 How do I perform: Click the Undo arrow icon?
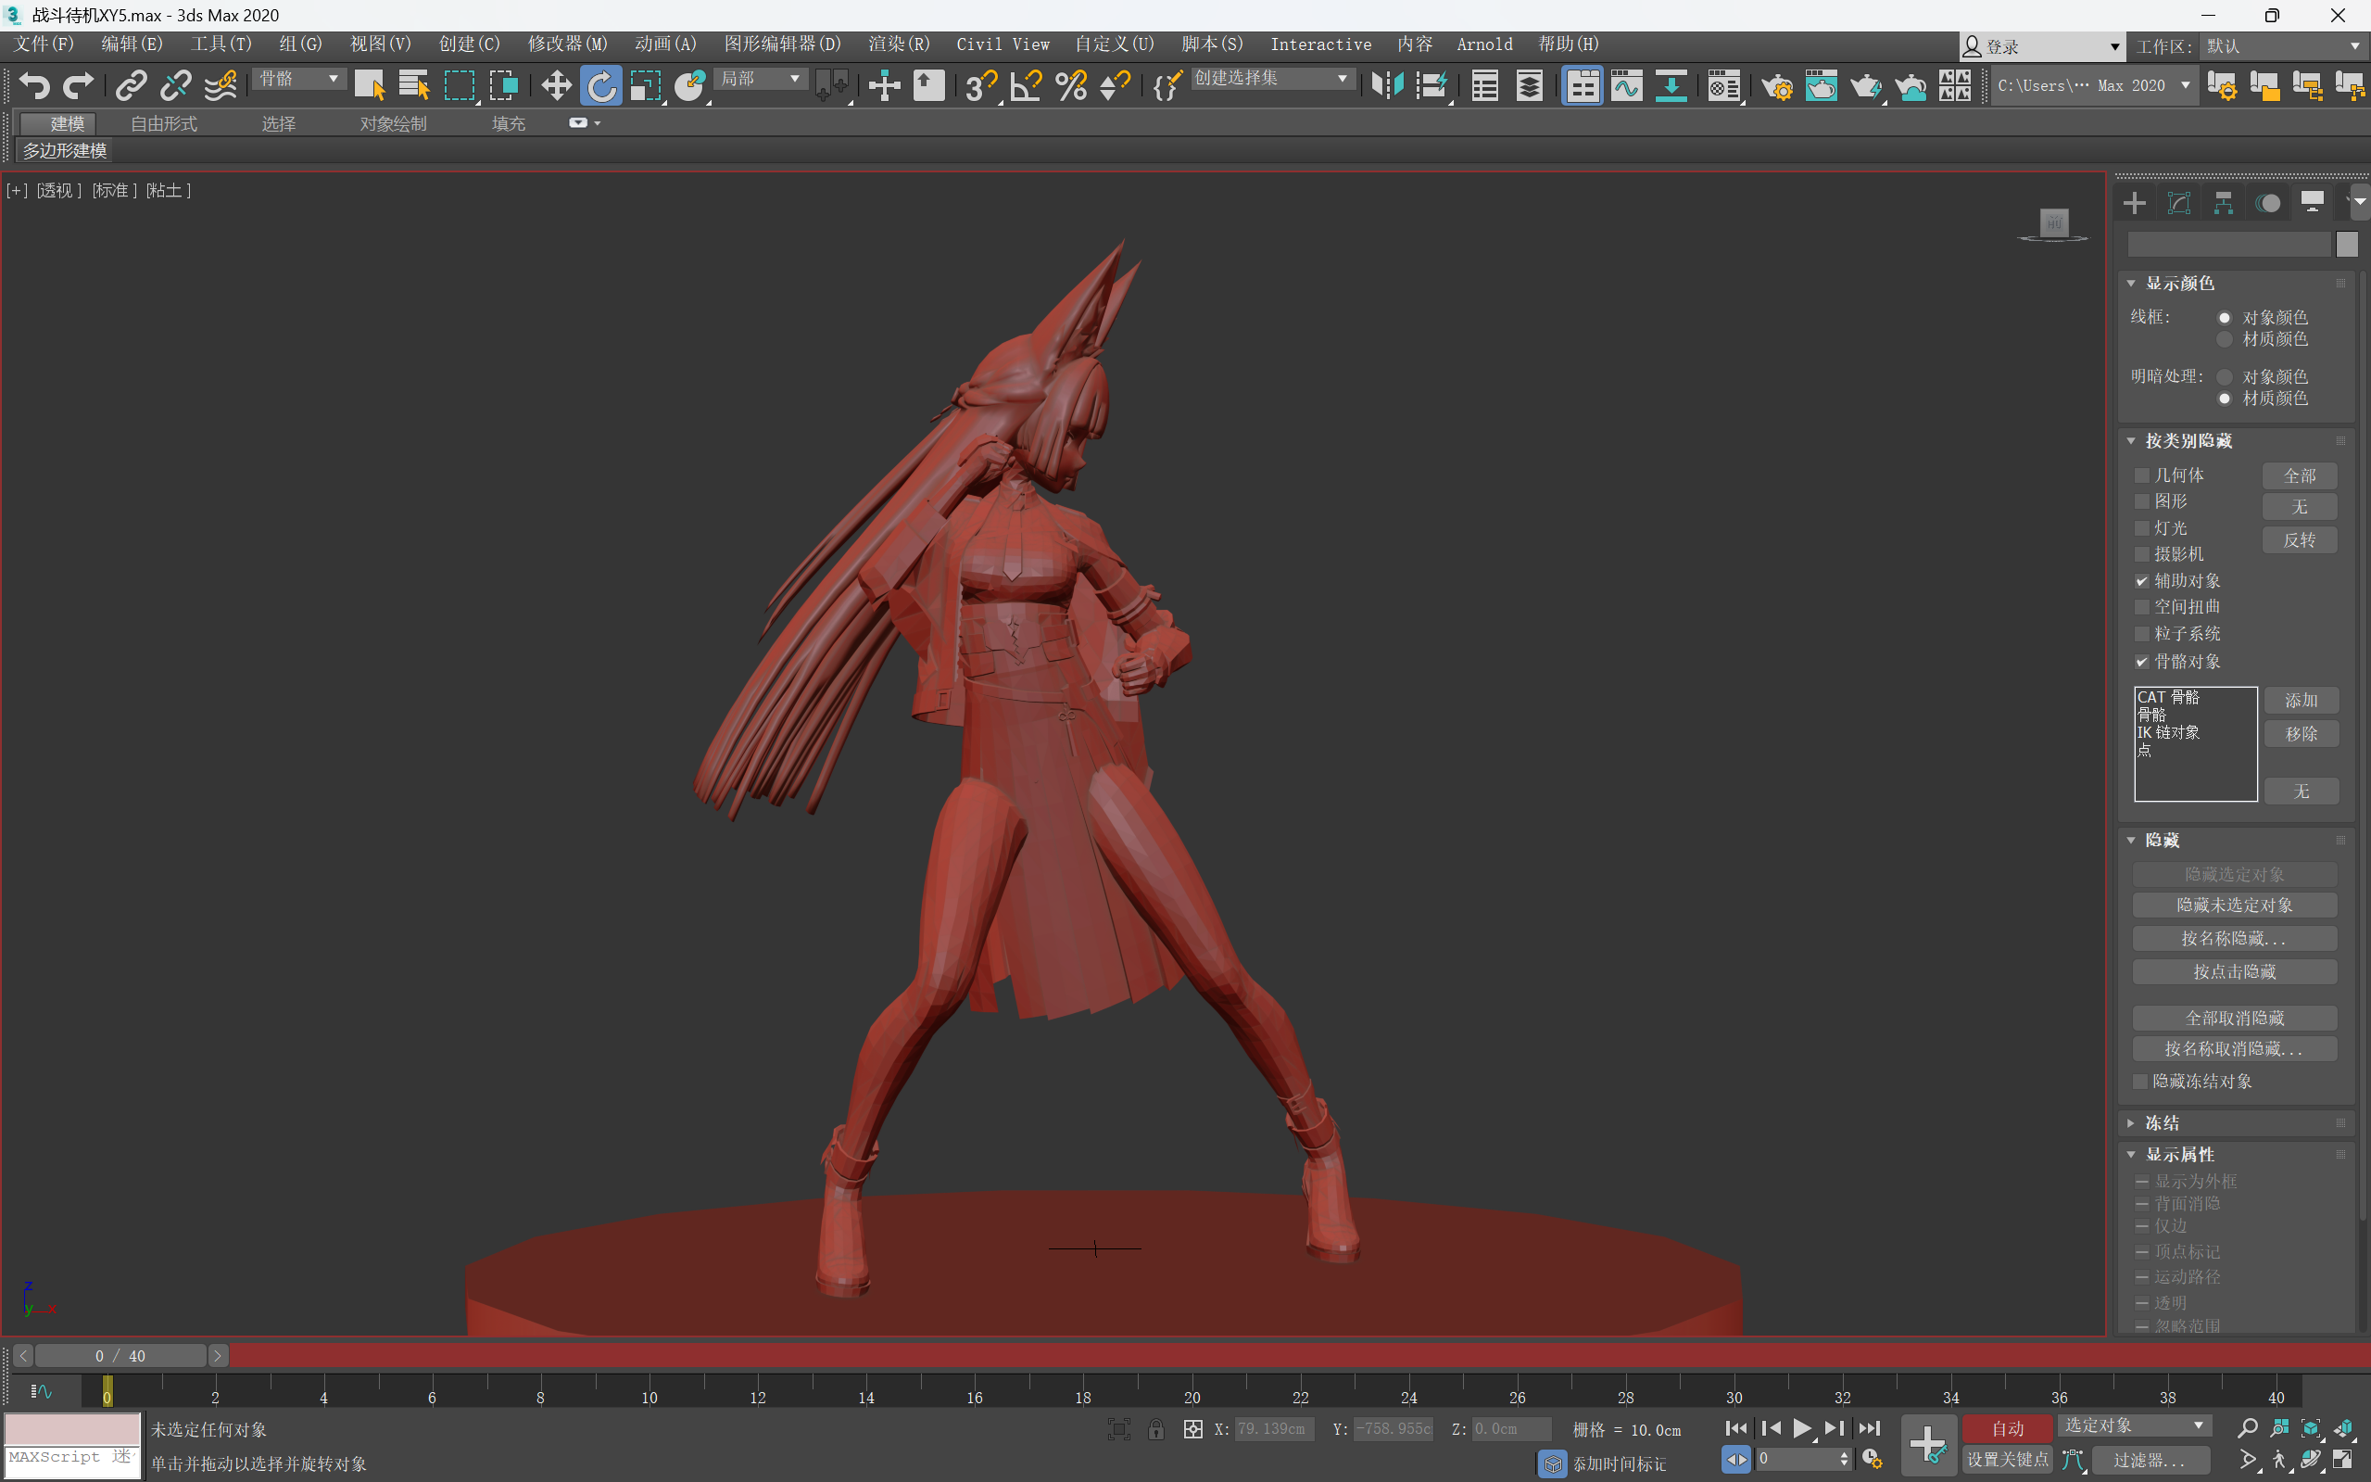tap(34, 86)
